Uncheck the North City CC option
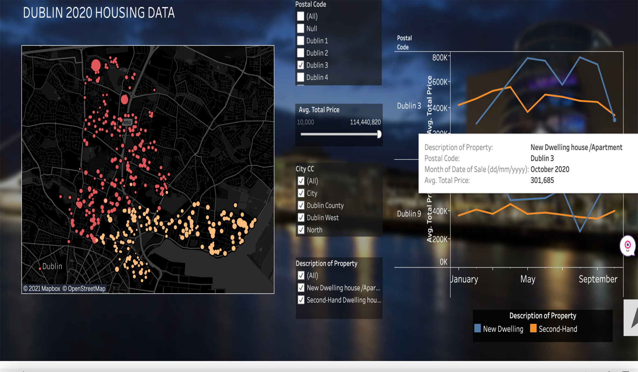 pos(301,230)
